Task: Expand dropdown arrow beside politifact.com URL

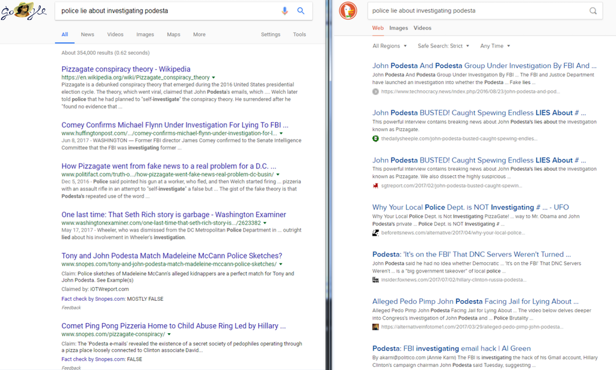Action: [x=278, y=175]
